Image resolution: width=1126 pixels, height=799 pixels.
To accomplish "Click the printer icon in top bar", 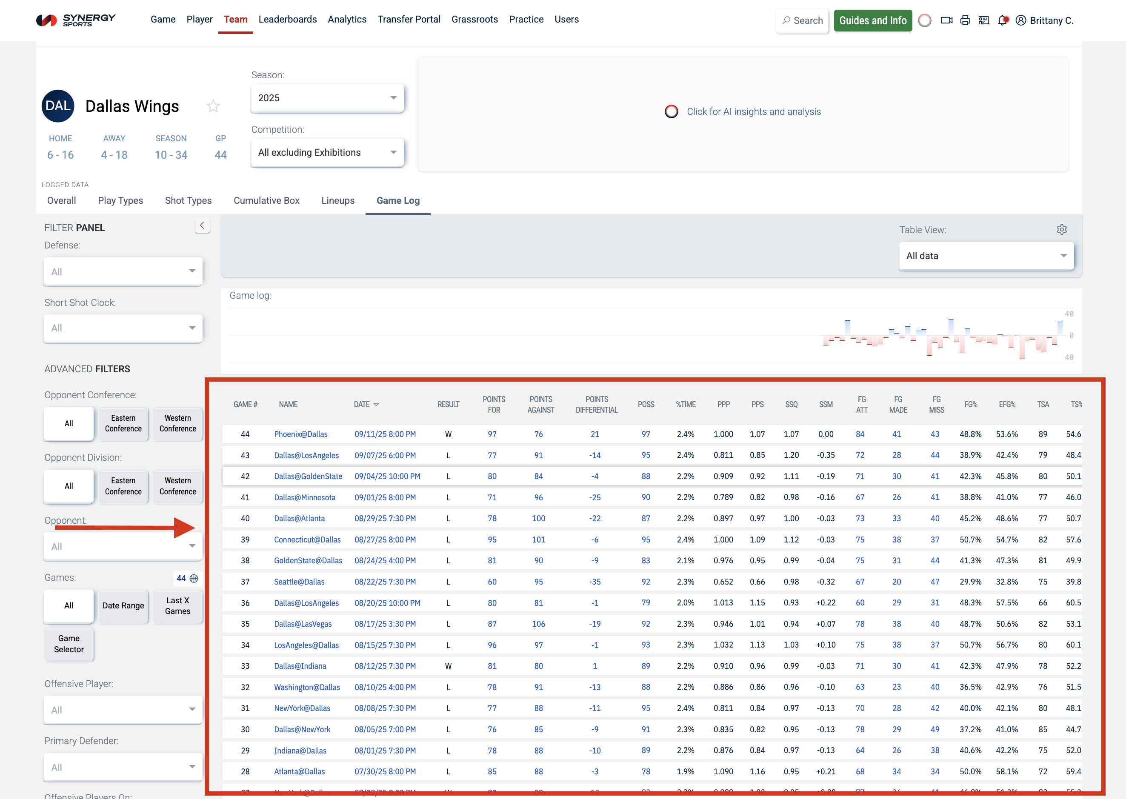I will [965, 20].
